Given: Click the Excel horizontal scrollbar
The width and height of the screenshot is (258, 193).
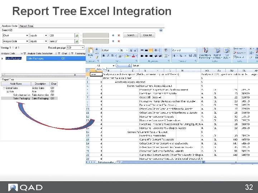Looking at the screenshot, I should tap(230, 162).
